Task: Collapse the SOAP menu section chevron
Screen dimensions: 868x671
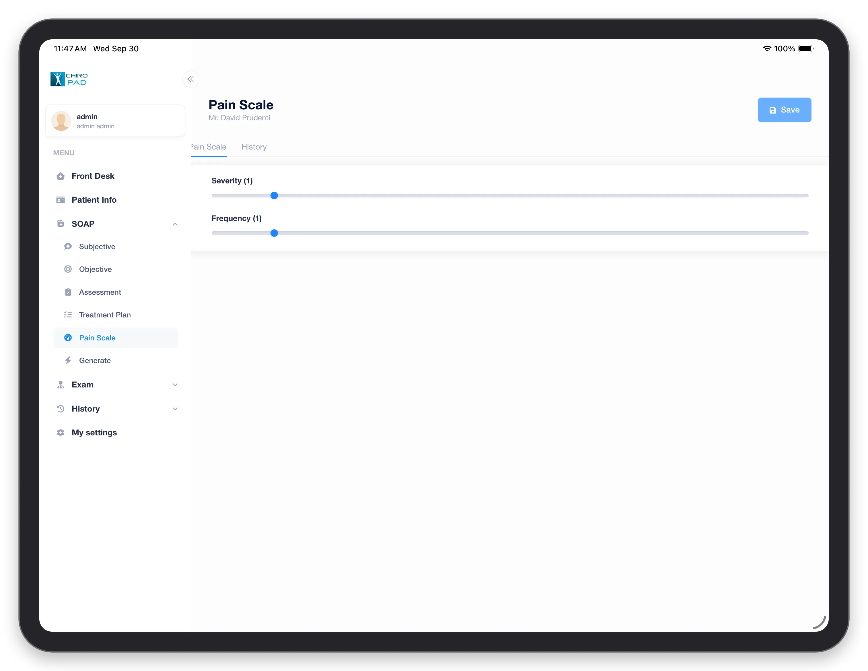Action: pyautogui.click(x=175, y=224)
